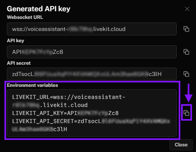Copy the API secret using its copy icon
Viewport: 196px width, 152px height.
[x=186, y=74]
